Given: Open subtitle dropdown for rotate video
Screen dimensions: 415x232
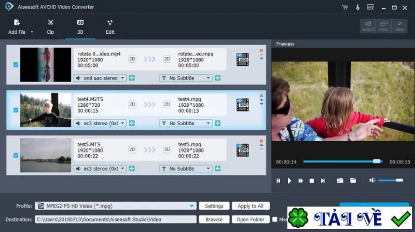Looking at the screenshot, I should pyautogui.click(x=186, y=78).
